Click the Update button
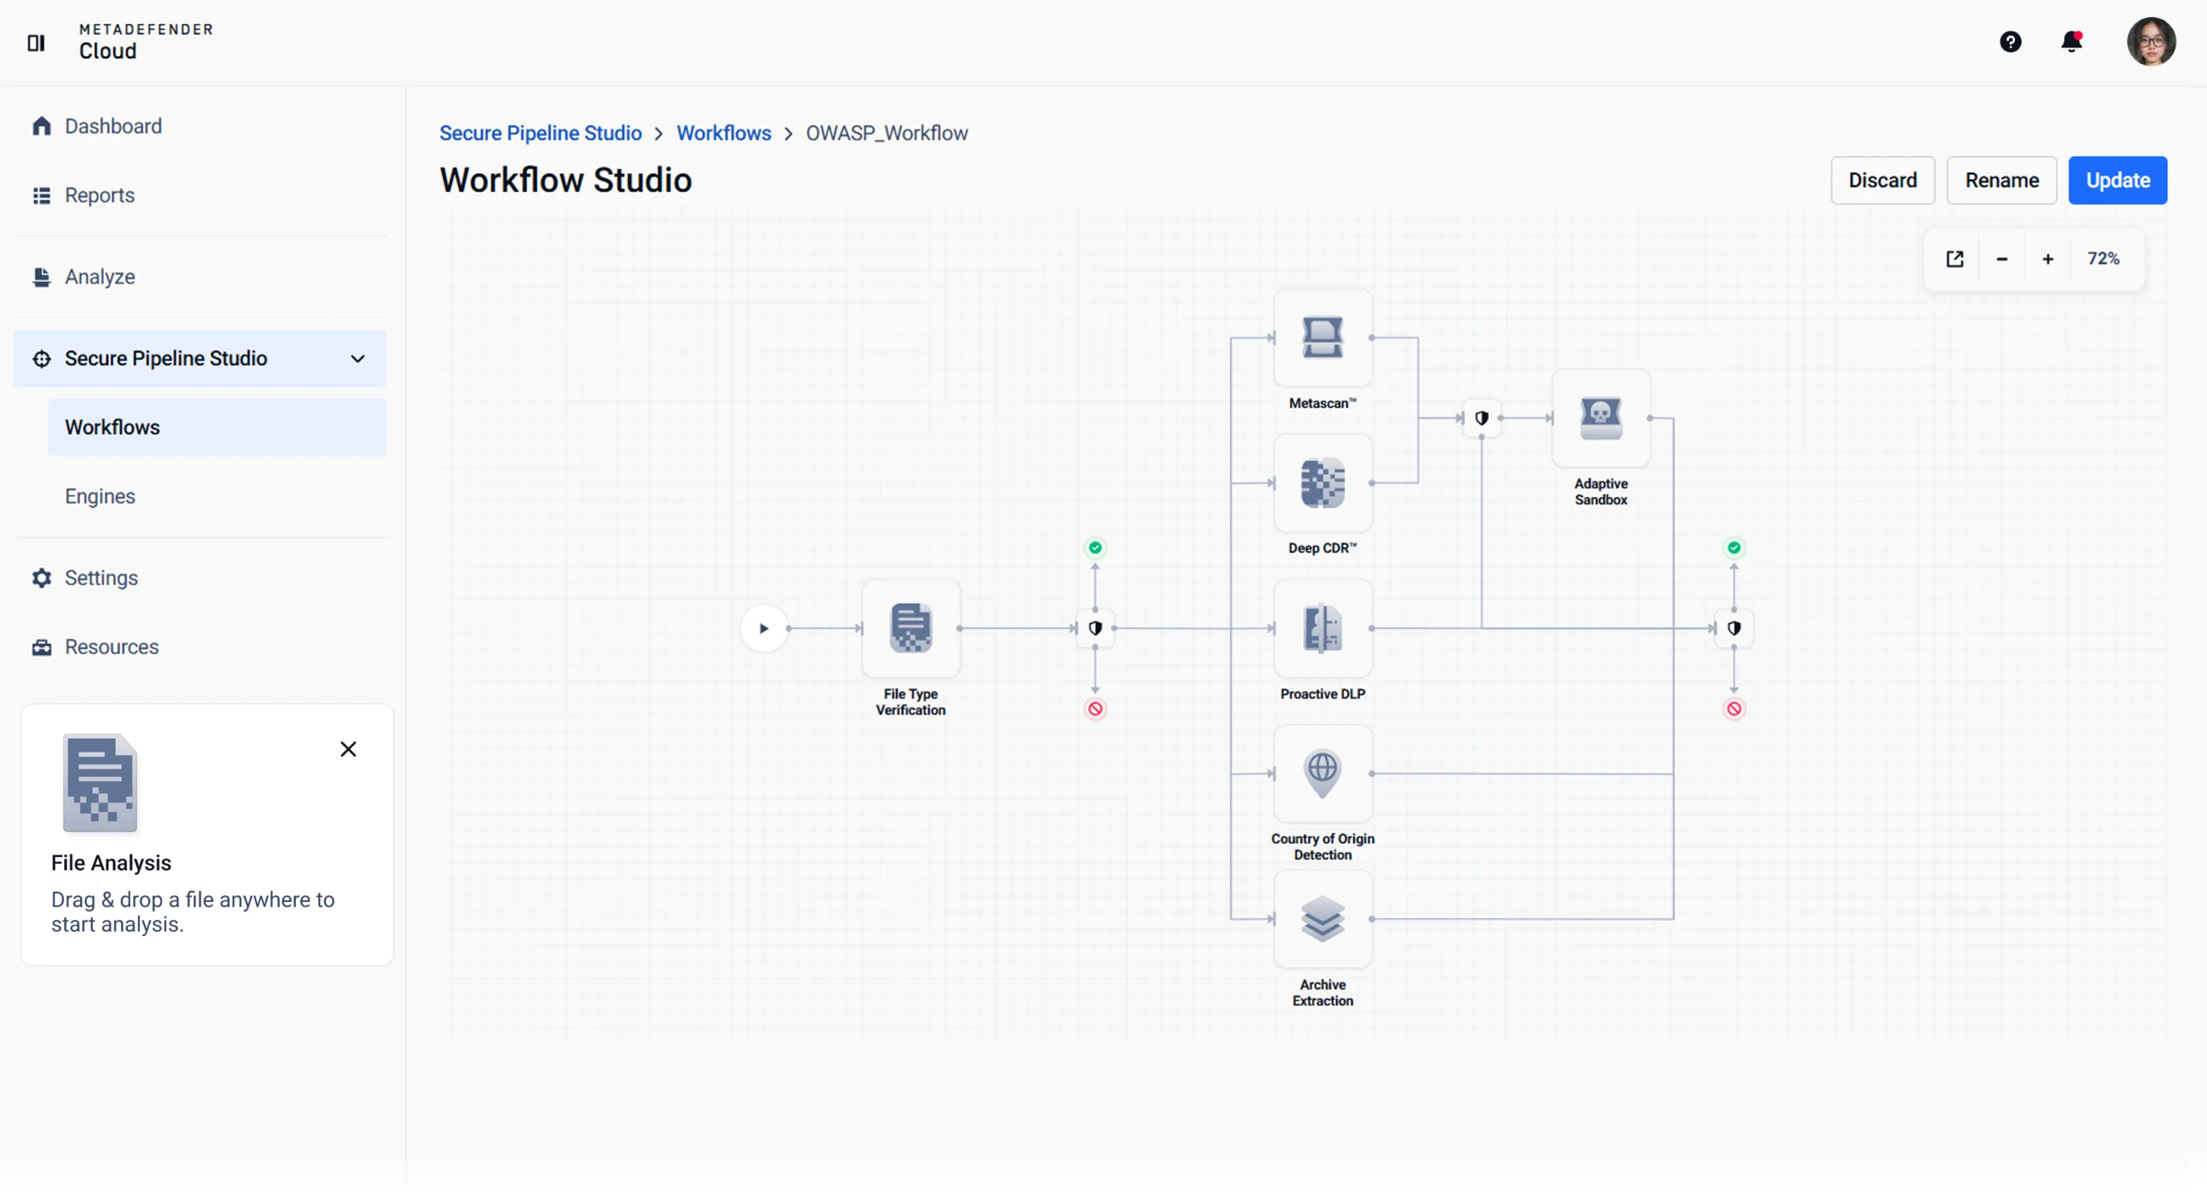 pyautogui.click(x=2116, y=180)
